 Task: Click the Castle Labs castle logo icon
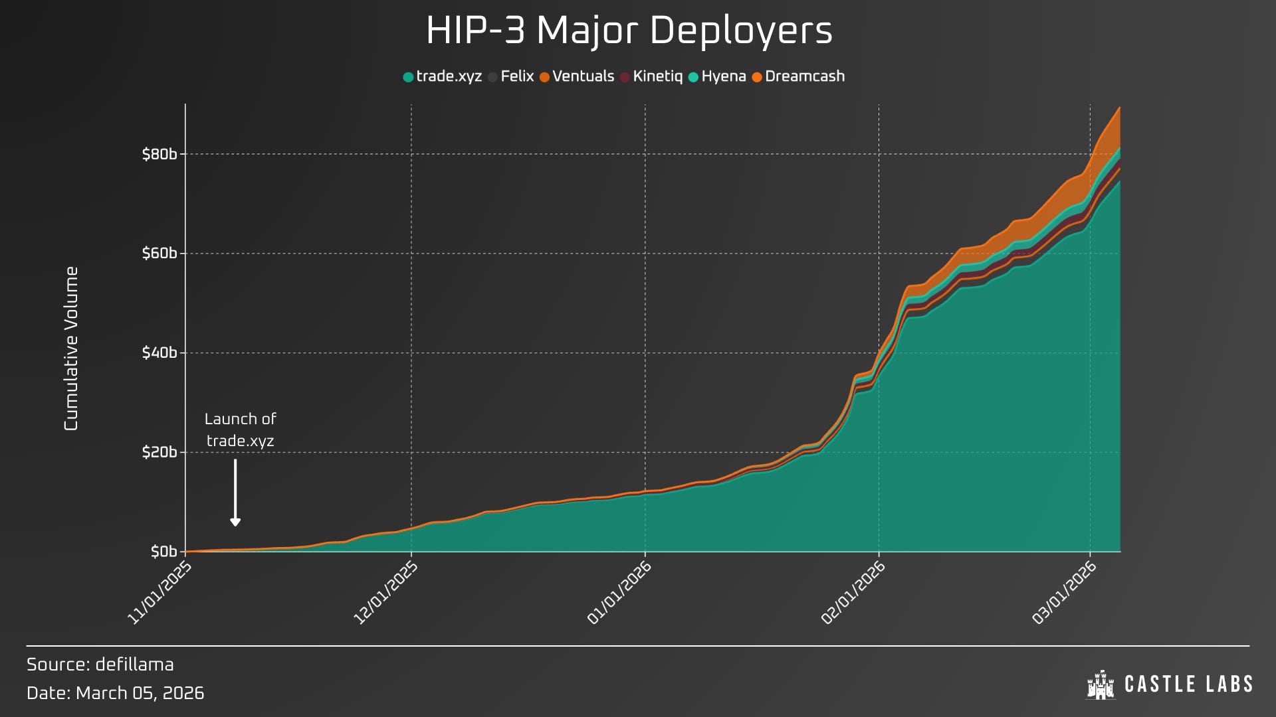coord(1100,684)
